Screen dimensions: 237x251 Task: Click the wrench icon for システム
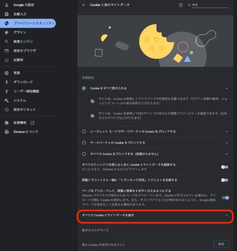tap(7, 100)
